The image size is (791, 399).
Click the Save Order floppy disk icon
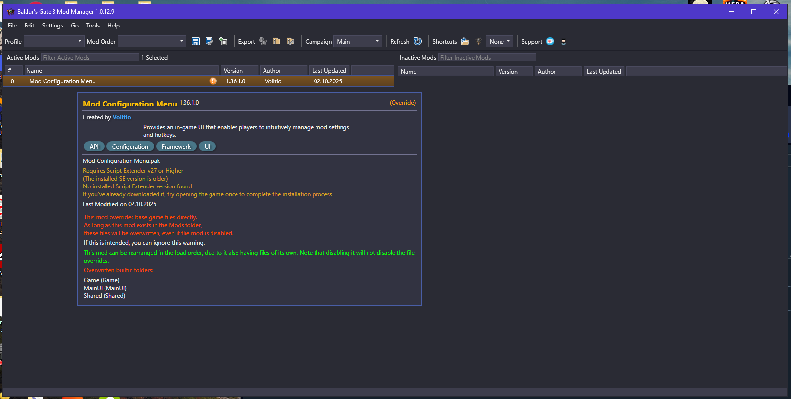(x=196, y=41)
